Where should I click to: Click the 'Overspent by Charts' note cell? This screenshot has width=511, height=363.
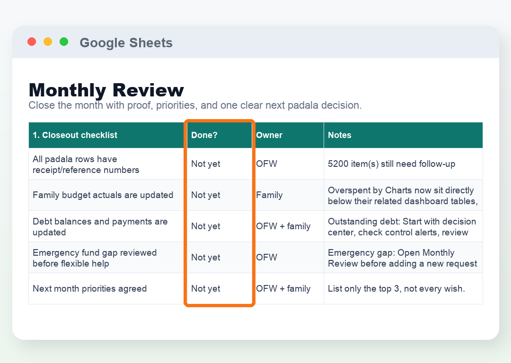403,195
